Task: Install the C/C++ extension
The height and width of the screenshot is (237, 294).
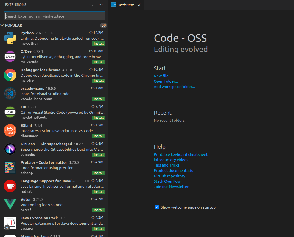Action: tap(99, 62)
